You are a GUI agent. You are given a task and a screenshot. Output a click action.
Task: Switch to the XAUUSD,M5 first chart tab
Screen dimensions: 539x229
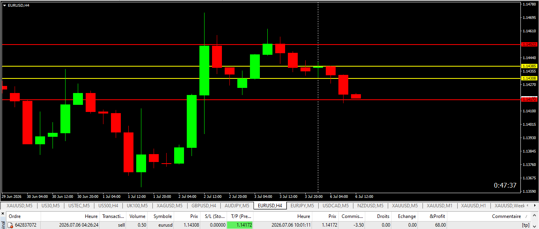click(x=19, y=205)
